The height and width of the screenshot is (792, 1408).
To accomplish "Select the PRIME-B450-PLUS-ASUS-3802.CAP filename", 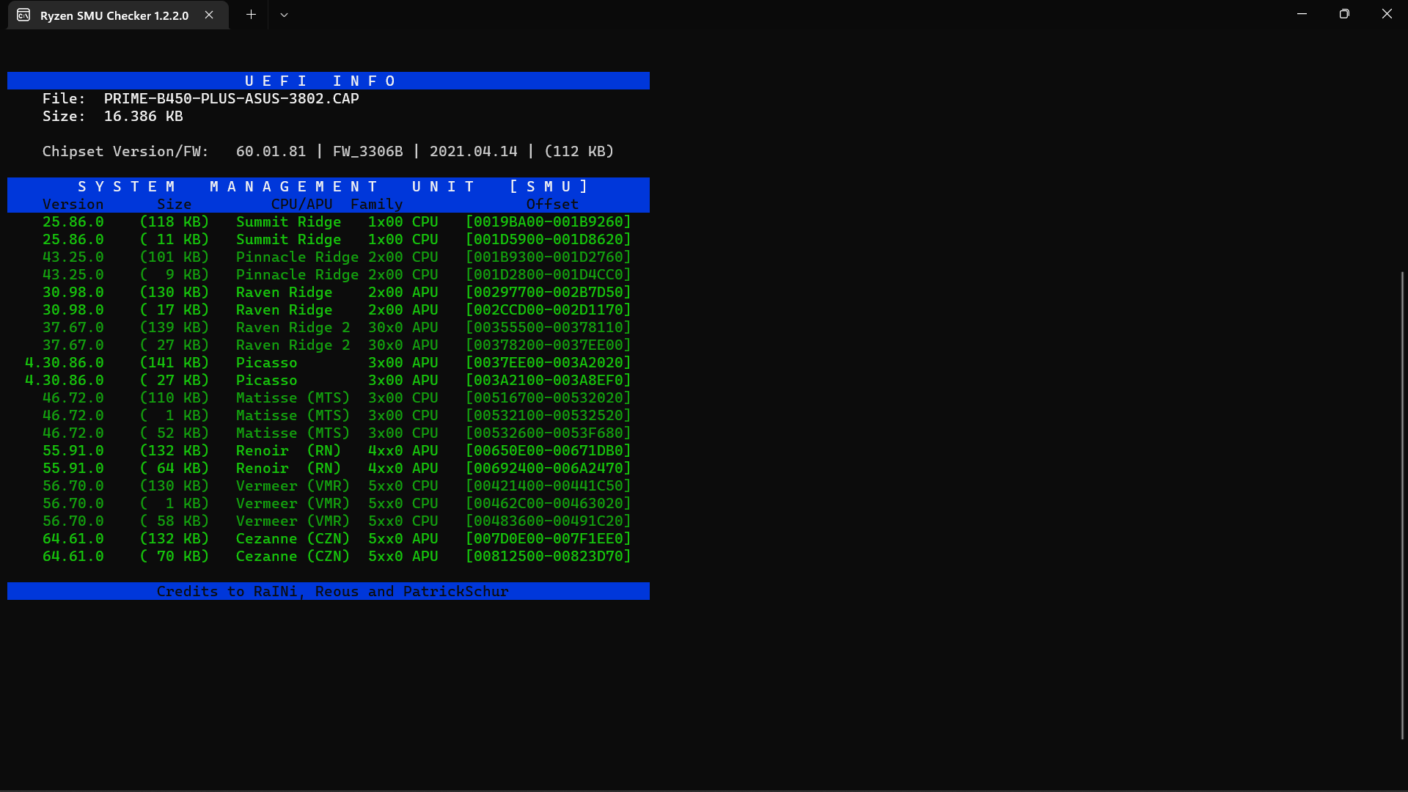I will (x=231, y=98).
